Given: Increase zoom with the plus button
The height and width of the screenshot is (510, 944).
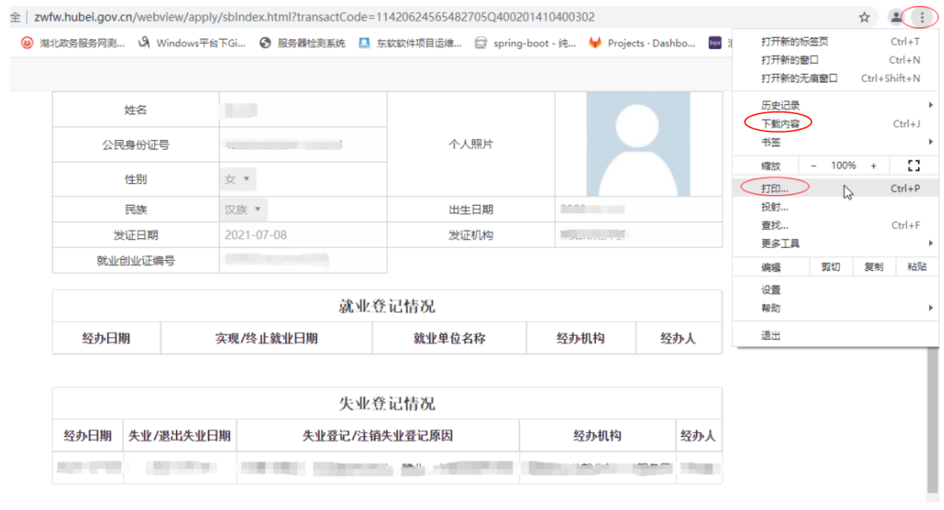Looking at the screenshot, I should pyautogui.click(x=873, y=166).
